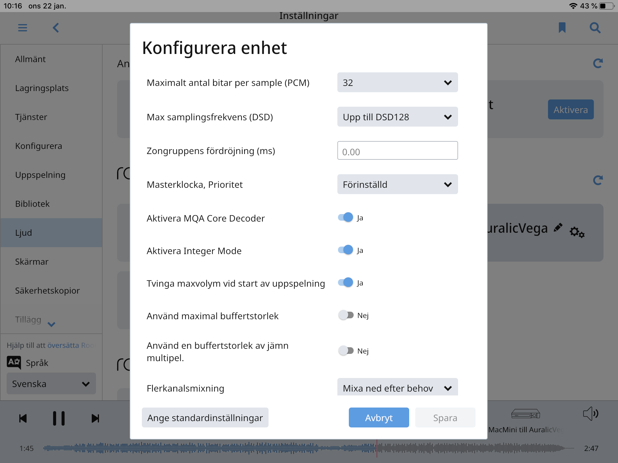618x463 pixels.
Task: Toggle Aktivera Integer Mode off
Action: 346,250
